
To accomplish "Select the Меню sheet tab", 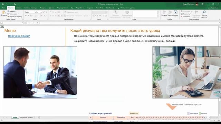I will [15, 117].
